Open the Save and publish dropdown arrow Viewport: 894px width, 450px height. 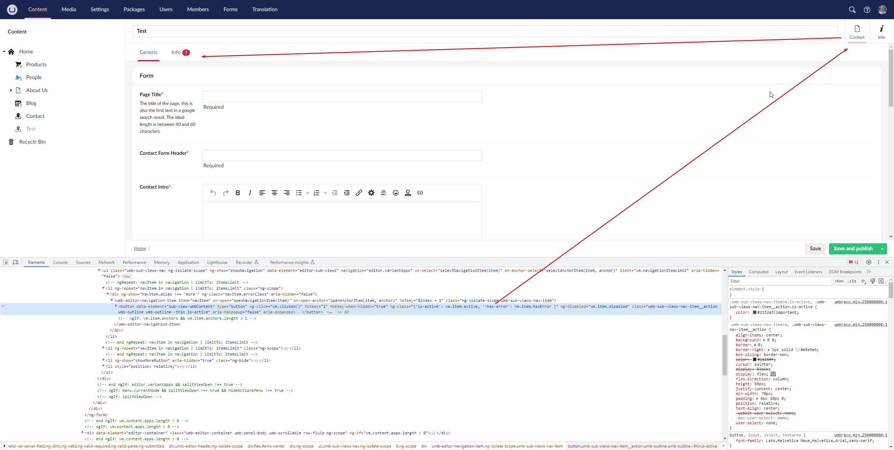tap(882, 249)
